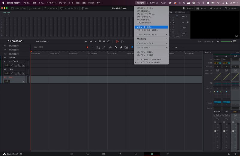
Task: Open the 1kHzTestTone timeline dropdown
Action: pyautogui.click(x=42, y=41)
